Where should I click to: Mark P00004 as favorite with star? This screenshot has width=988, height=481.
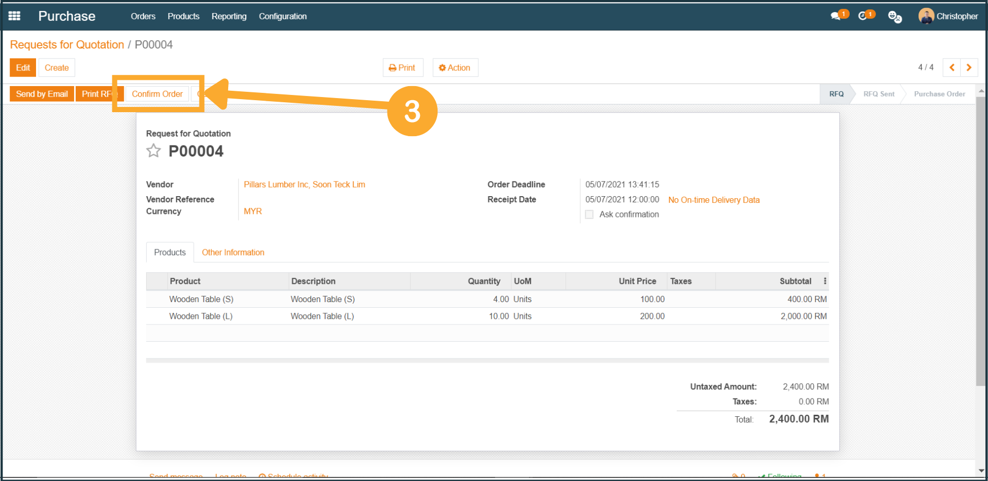(x=154, y=151)
